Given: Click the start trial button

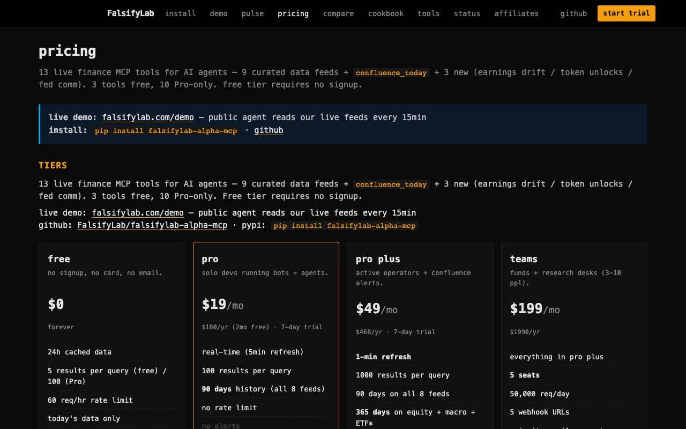Looking at the screenshot, I should [627, 13].
